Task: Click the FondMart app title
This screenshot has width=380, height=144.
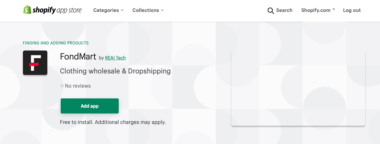Action: point(78,57)
